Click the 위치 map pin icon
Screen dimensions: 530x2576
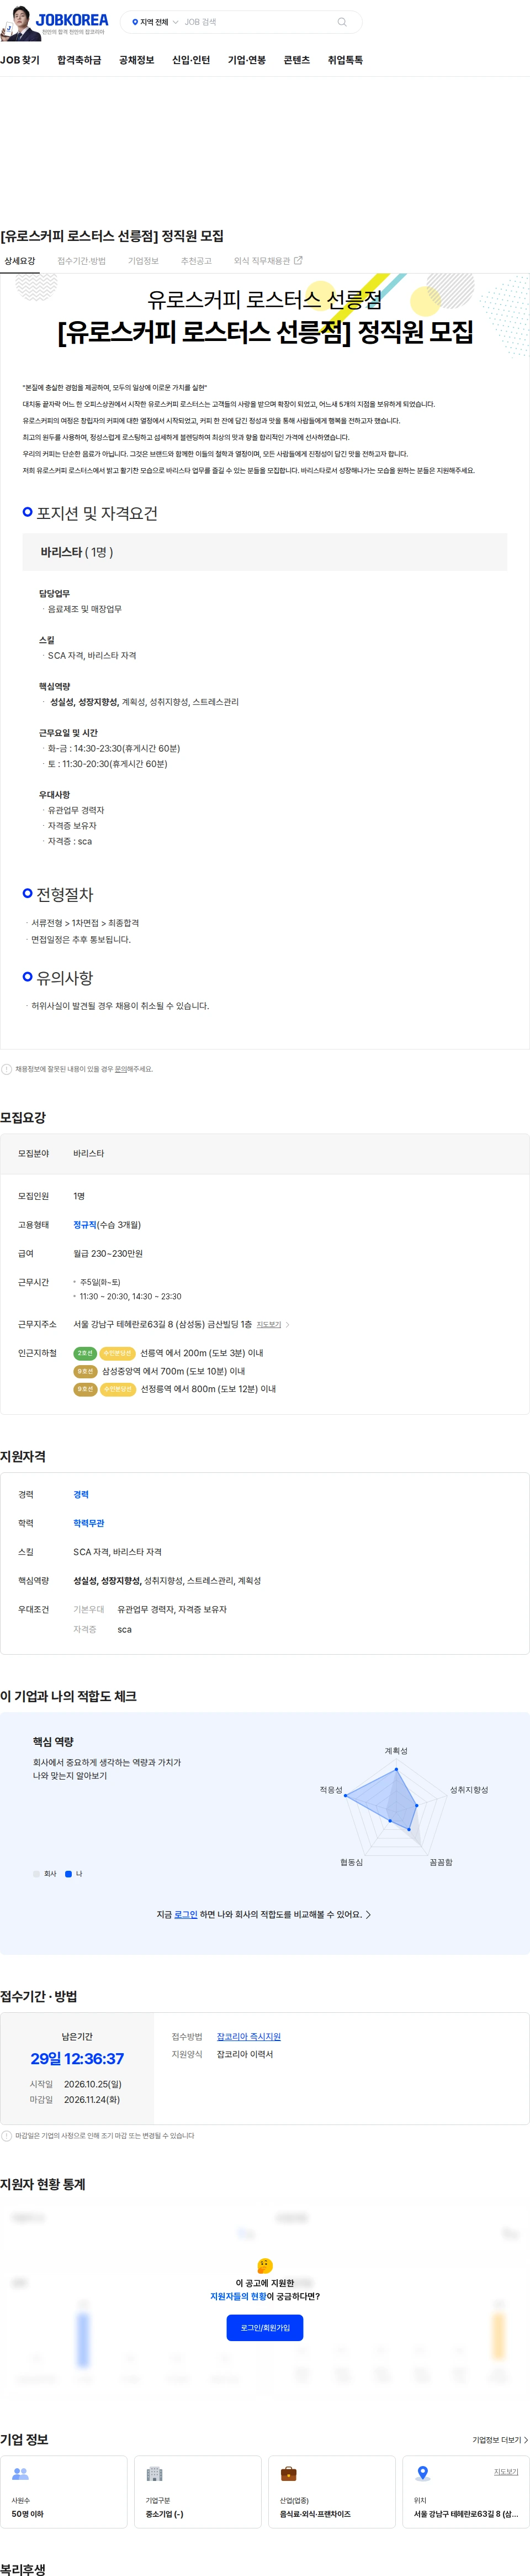click(422, 2473)
